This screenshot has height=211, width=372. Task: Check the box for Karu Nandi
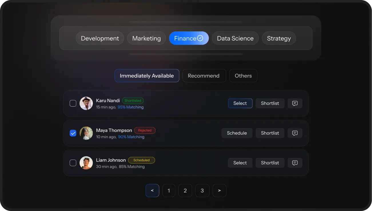coord(73,103)
